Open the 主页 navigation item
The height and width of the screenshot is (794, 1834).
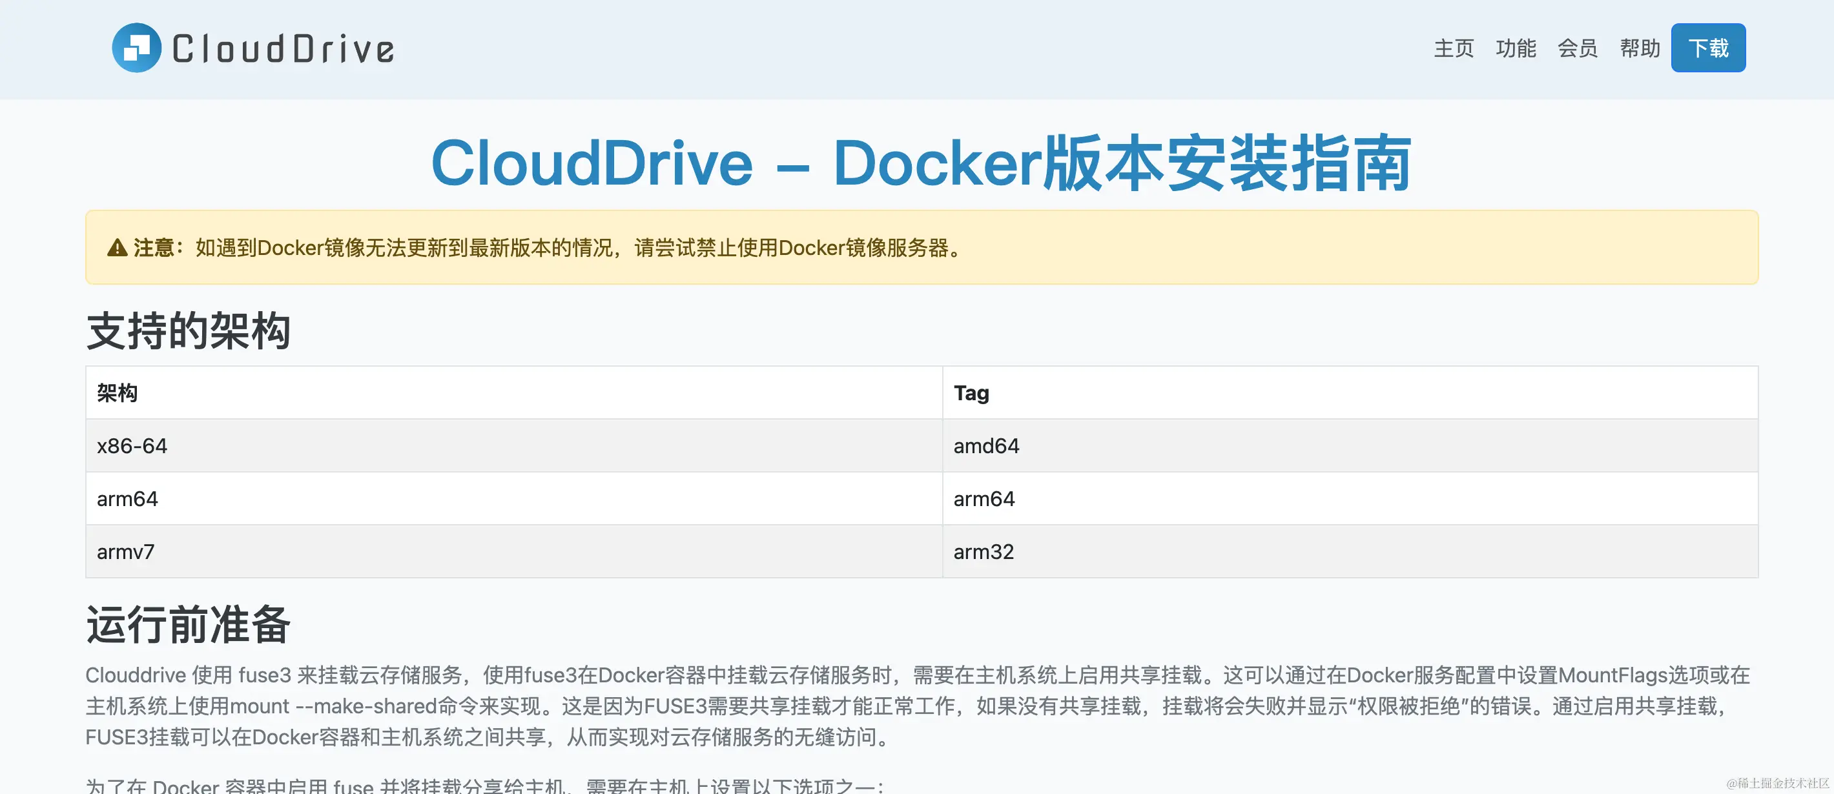1453,48
